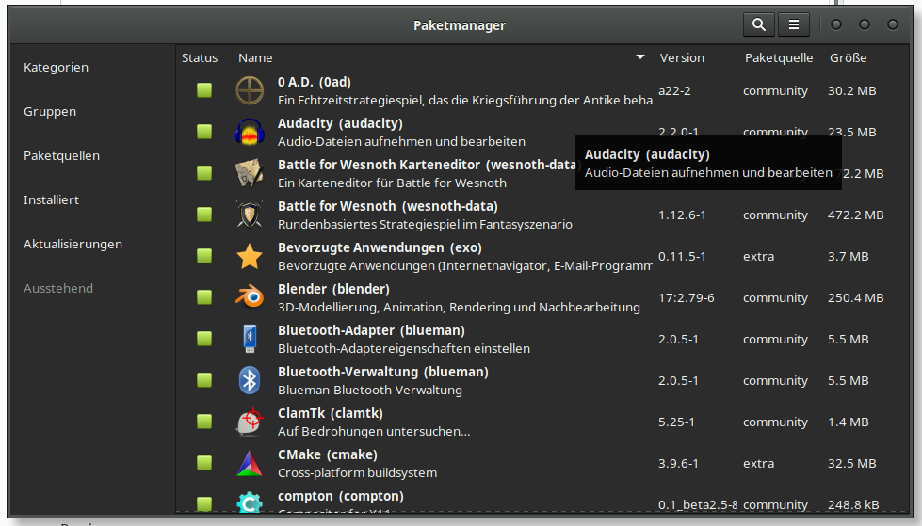Sort by the Status column header
The image size is (922, 526).
pyautogui.click(x=200, y=57)
